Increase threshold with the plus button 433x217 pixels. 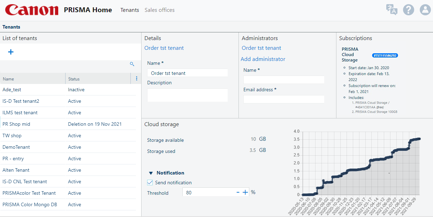click(245, 192)
